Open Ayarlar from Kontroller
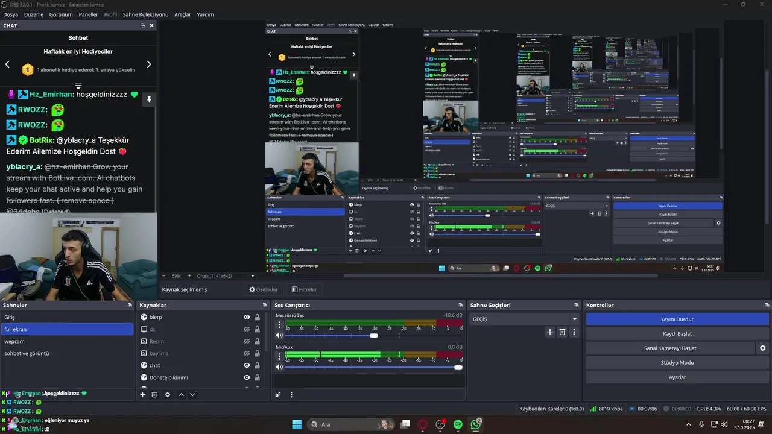The image size is (772, 434). coord(677,377)
